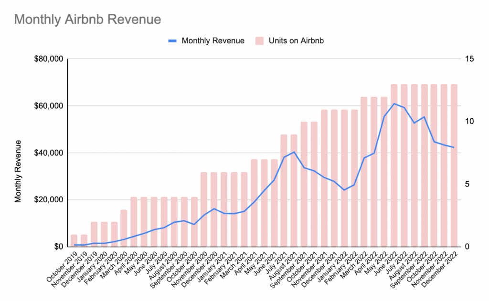489x301 pixels.
Task: Click the revenue line peak in June 2022
Action: click(393, 103)
